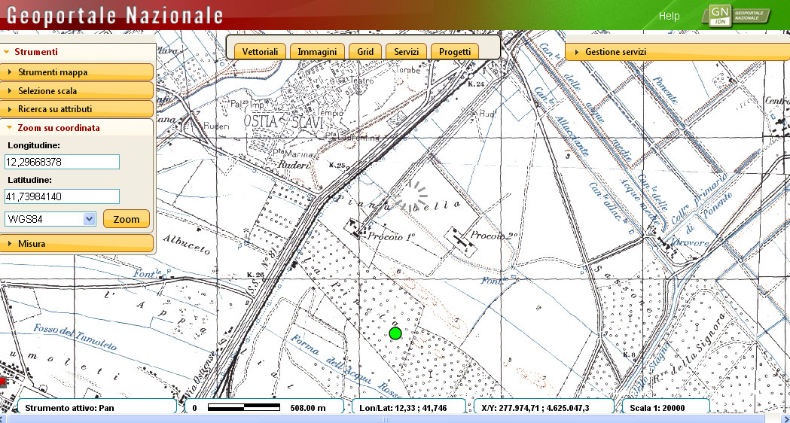Click the red flag icon at left edge
Image resolution: width=790 pixels, height=423 pixels.
2,382
